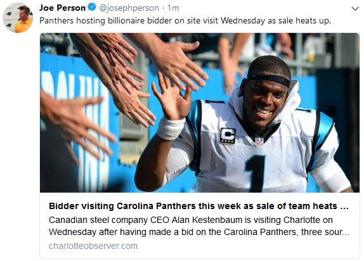The height and width of the screenshot is (261, 364).
Task: Click the 'Wednesday after having made a bid' line
Action: click(x=198, y=232)
